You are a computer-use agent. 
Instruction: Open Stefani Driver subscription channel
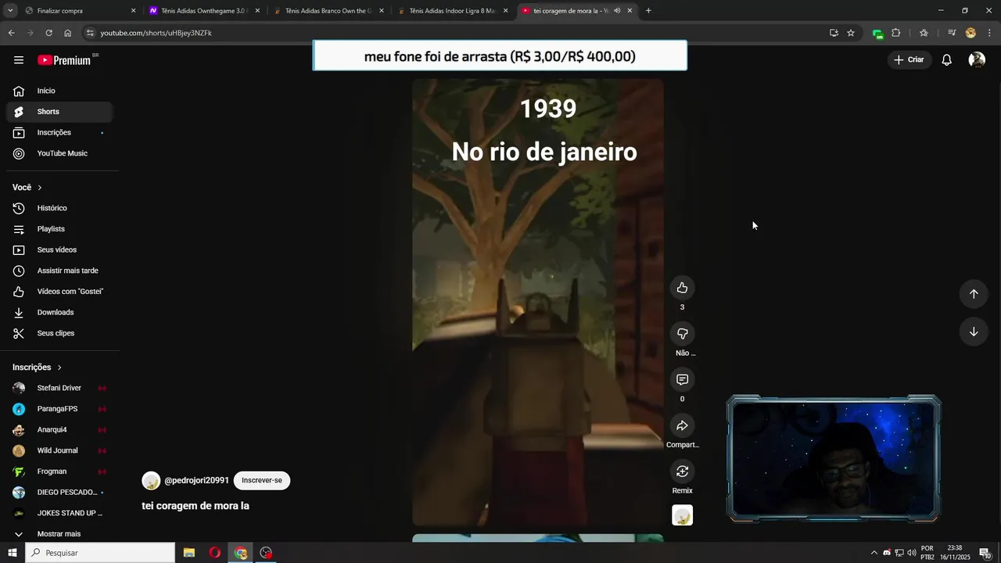[x=59, y=388]
